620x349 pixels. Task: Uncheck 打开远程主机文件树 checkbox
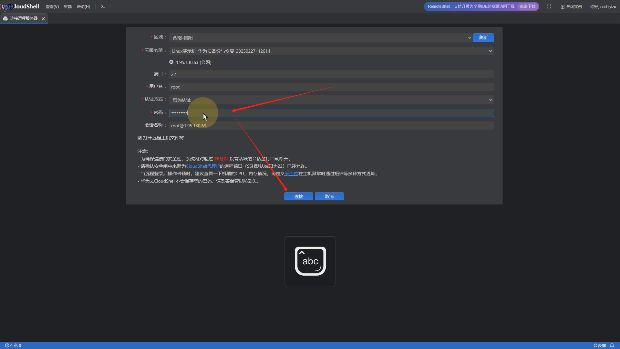[x=139, y=138]
